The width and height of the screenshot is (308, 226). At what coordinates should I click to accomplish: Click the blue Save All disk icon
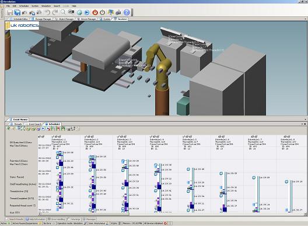(17, 13)
